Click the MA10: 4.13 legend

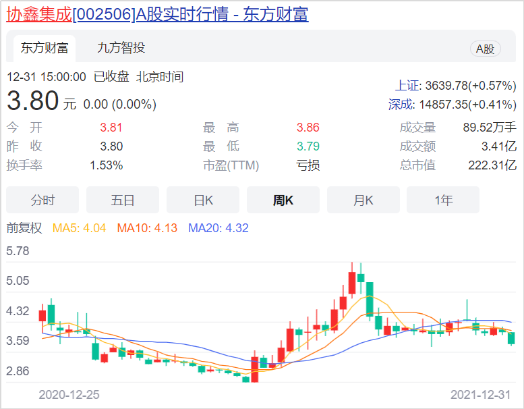(x=147, y=228)
